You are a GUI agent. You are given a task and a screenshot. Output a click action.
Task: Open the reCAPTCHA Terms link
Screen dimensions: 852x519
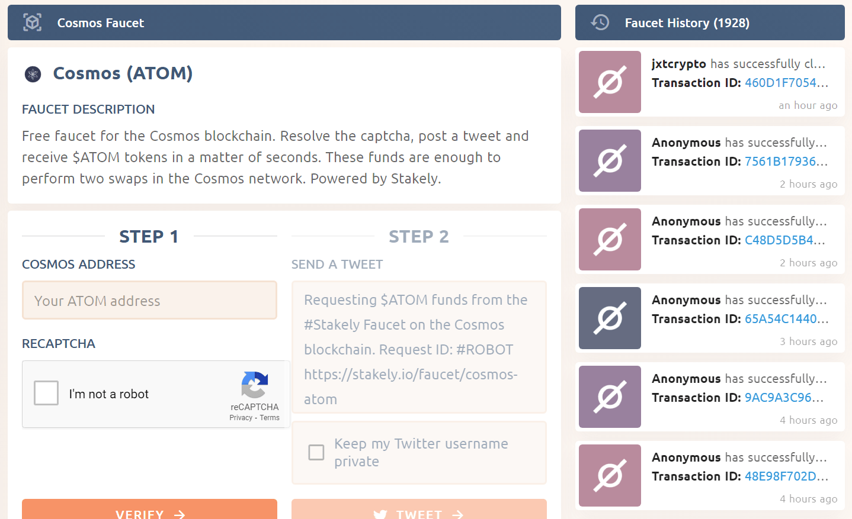click(270, 418)
